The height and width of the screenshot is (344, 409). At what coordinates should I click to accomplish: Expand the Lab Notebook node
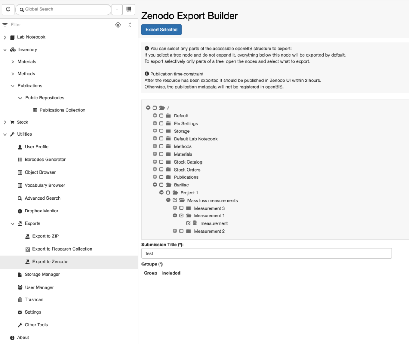[x=5, y=37]
